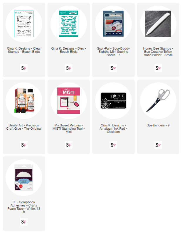View the Mini MISTI product thumbnail

[x=68, y=101]
